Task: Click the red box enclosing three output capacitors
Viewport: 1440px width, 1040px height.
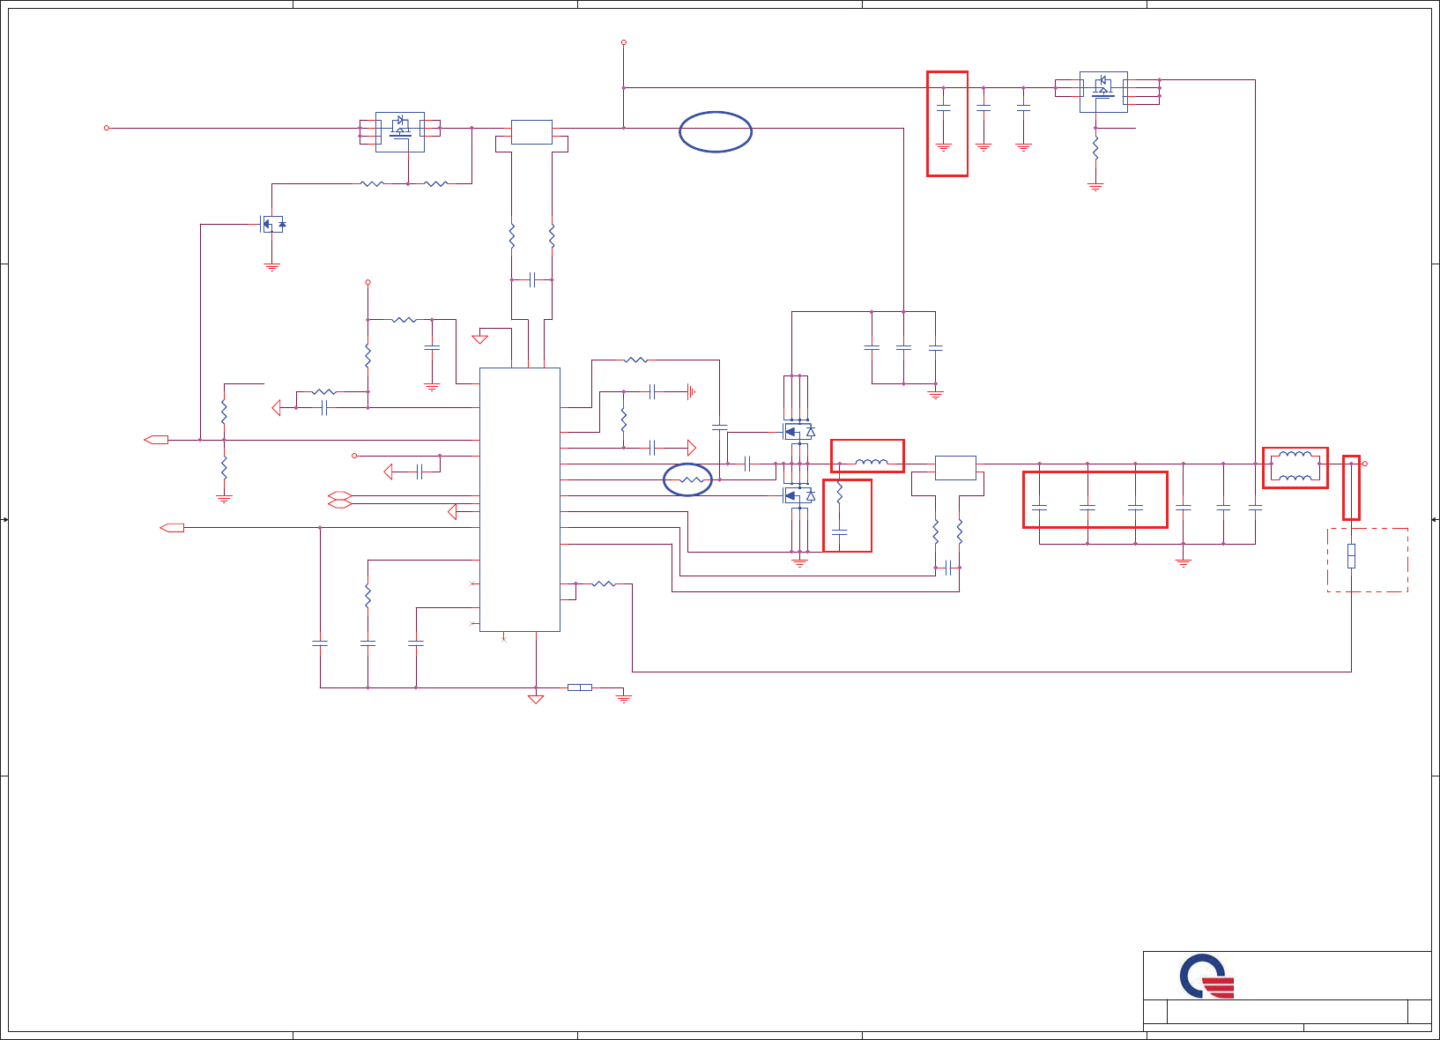Action: (x=1095, y=500)
